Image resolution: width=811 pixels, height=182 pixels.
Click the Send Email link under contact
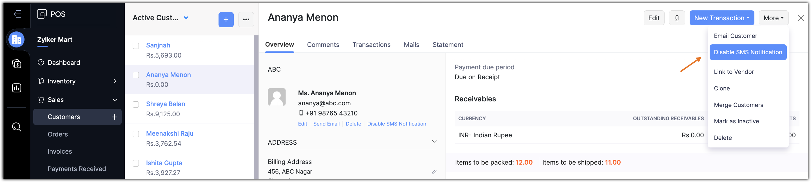[326, 124]
